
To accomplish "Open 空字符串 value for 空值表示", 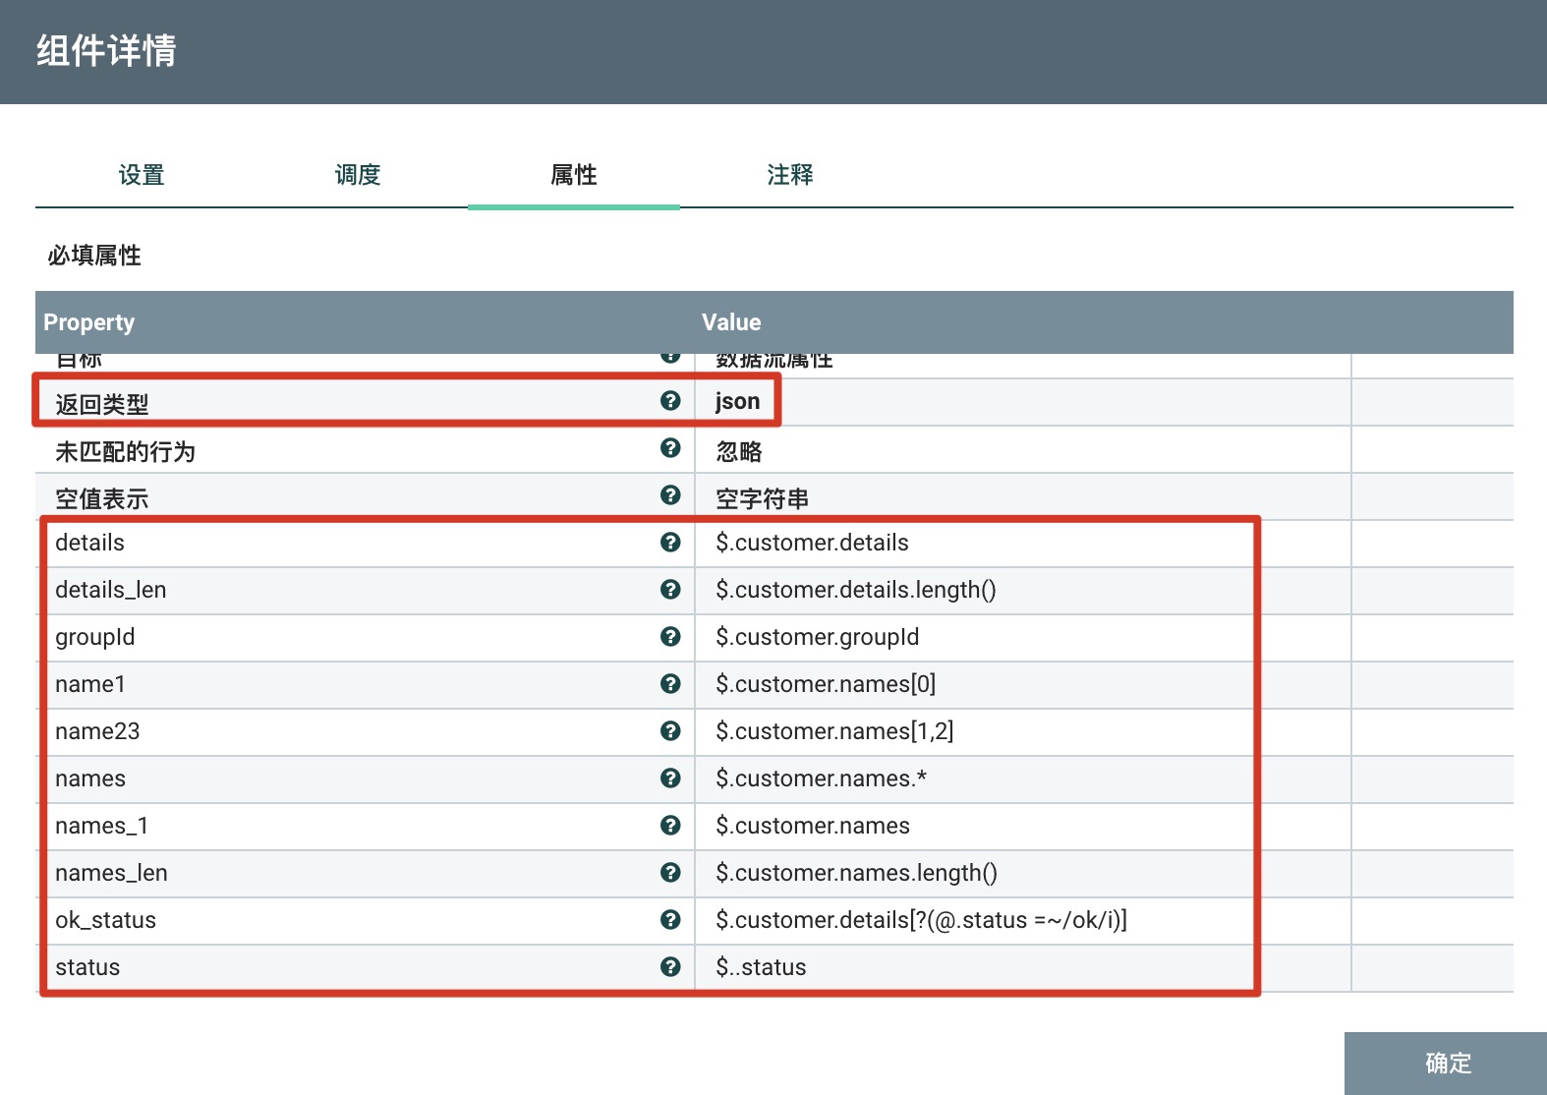I will coord(763,499).
